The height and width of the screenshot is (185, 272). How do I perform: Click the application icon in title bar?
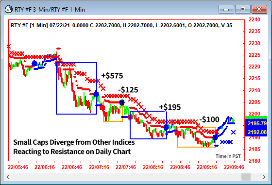(x=8, y=9)
